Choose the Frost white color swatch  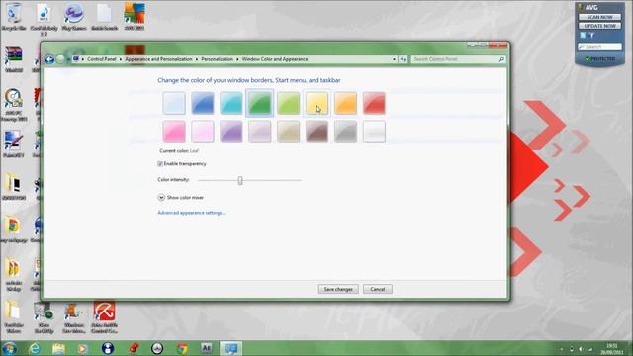[374, 132]
